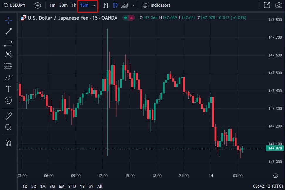This screenshot has width=286, height=190.
Task: Select the brush drawing tool
Action: 8,78
